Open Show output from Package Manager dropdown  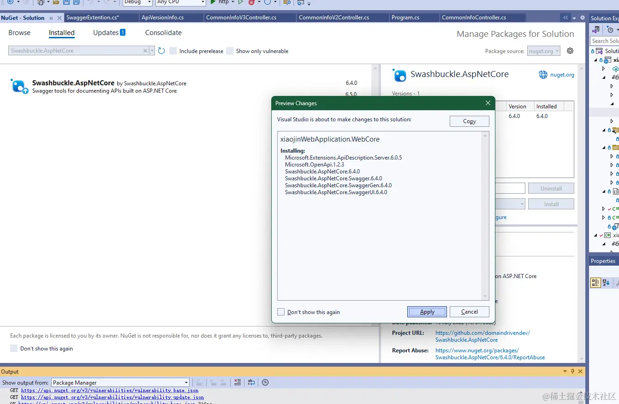(x=120, y=382)
